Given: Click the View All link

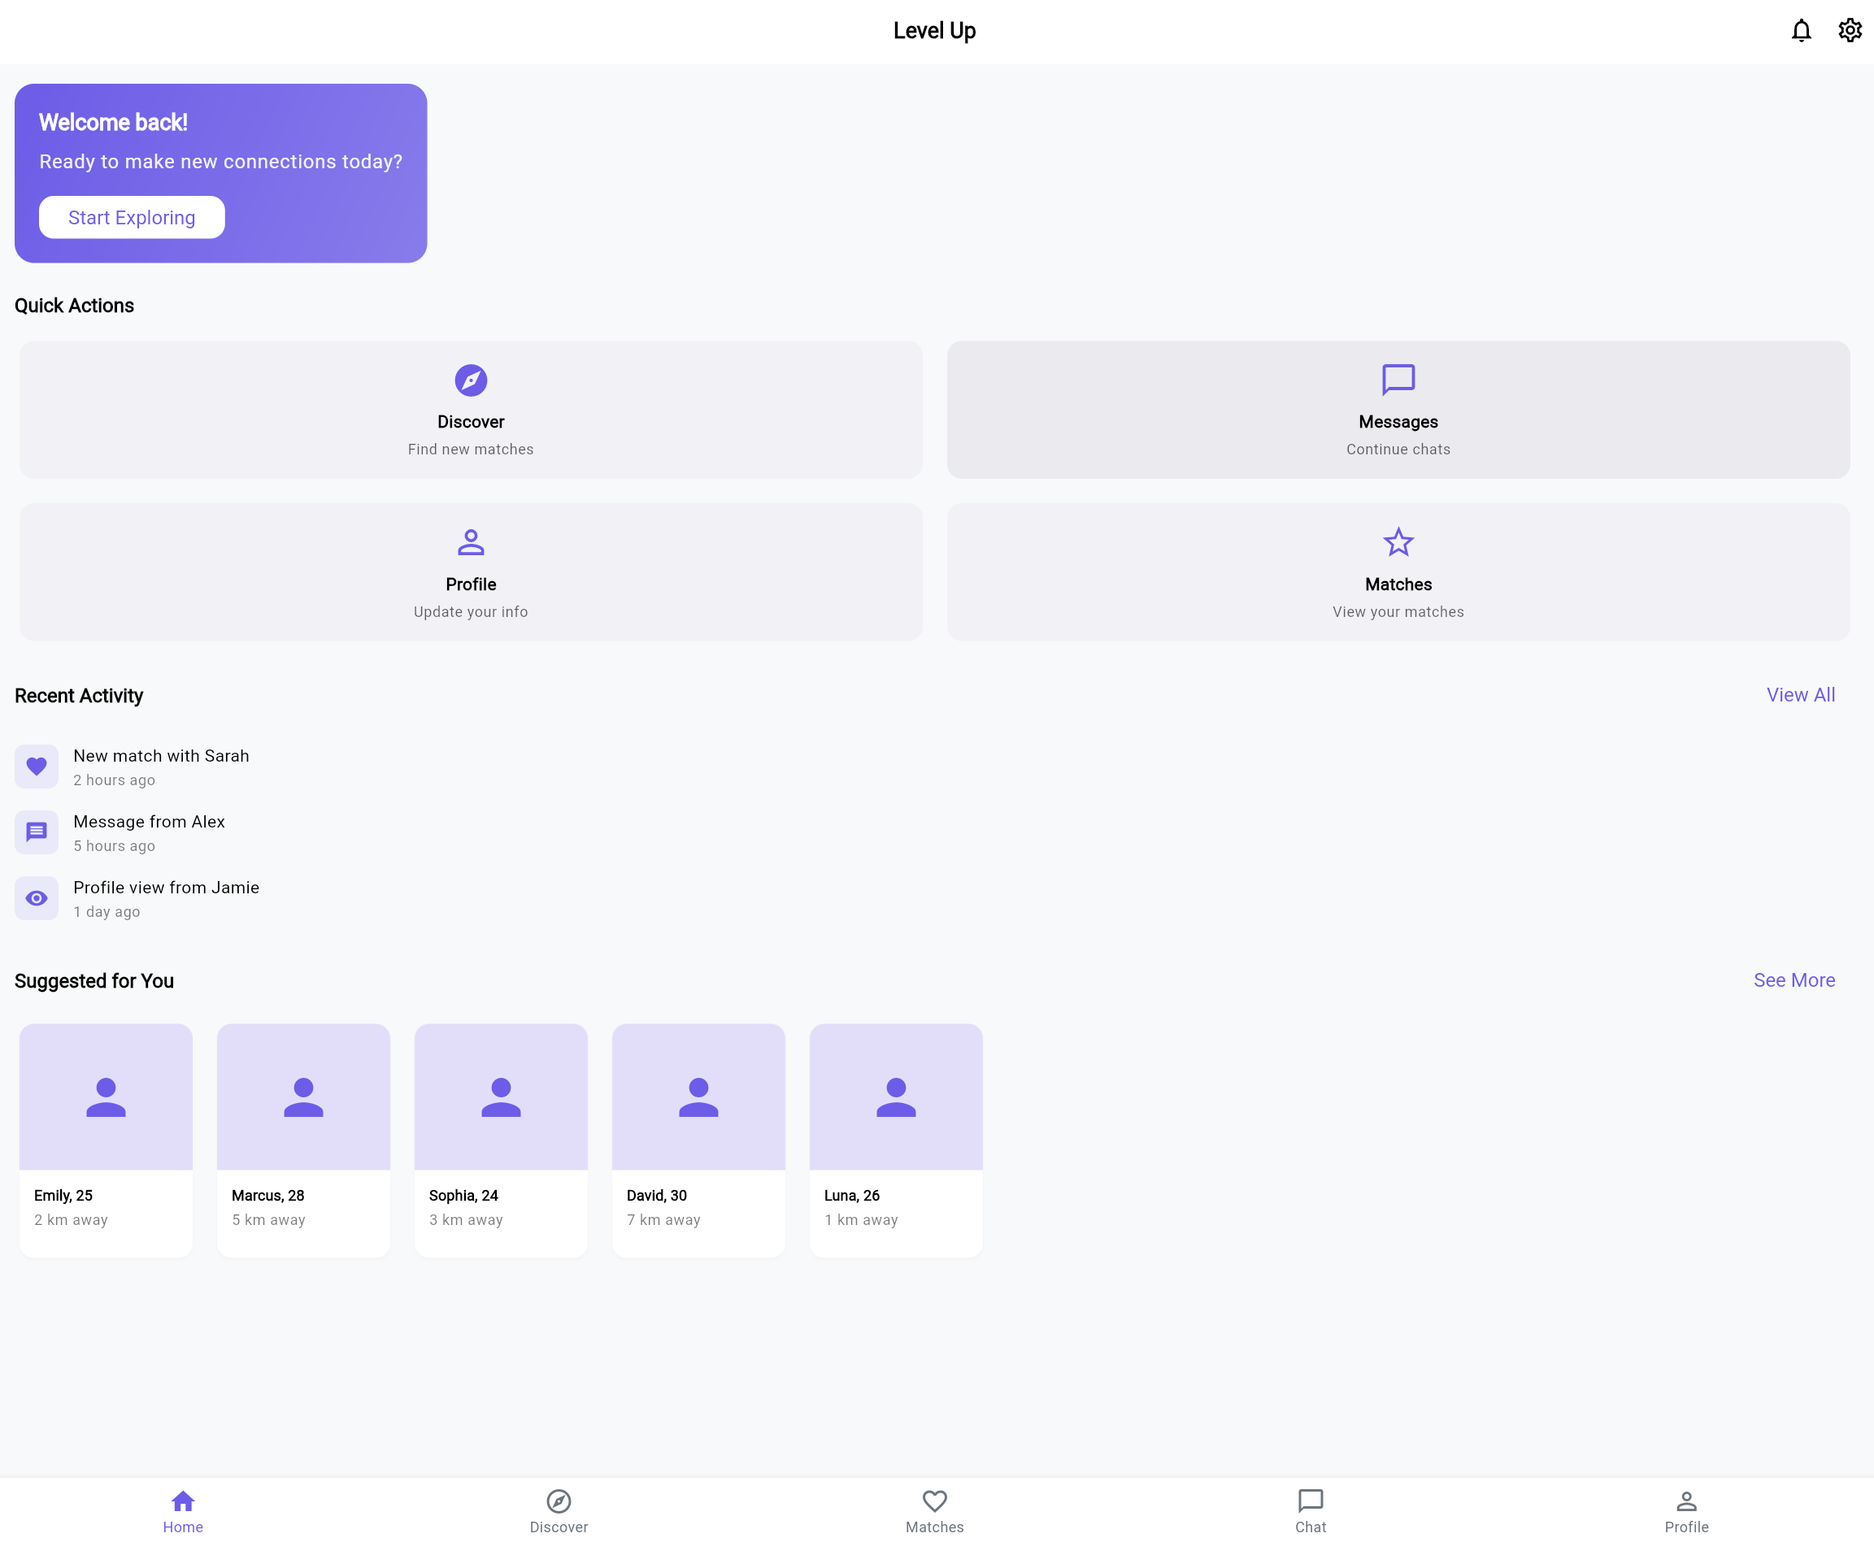Looking at the screenshot, I should point(1800,696).
